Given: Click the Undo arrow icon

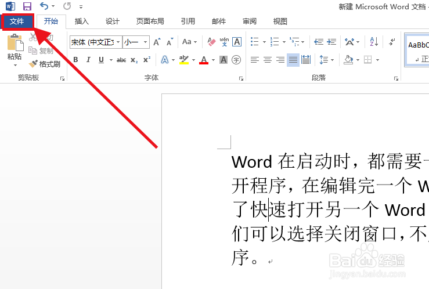Looking at the screenshot, I should (44, 6).
